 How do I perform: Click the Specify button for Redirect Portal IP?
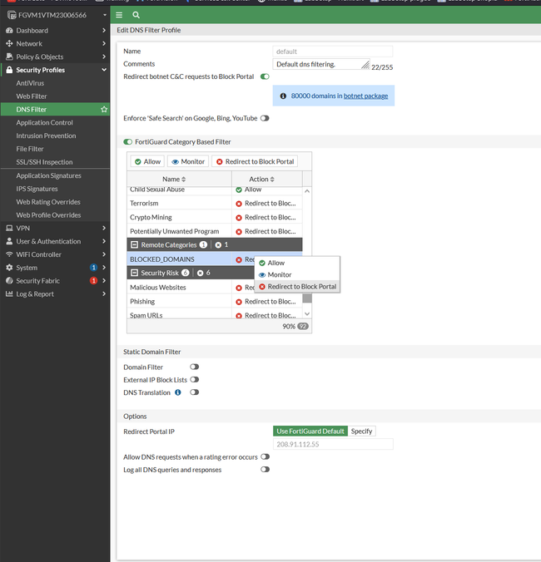coord(361,431)
